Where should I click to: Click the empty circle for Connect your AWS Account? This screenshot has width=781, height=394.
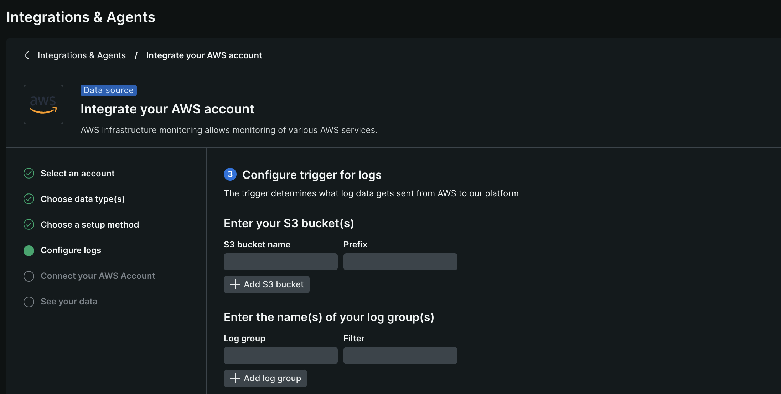point(29,276)
